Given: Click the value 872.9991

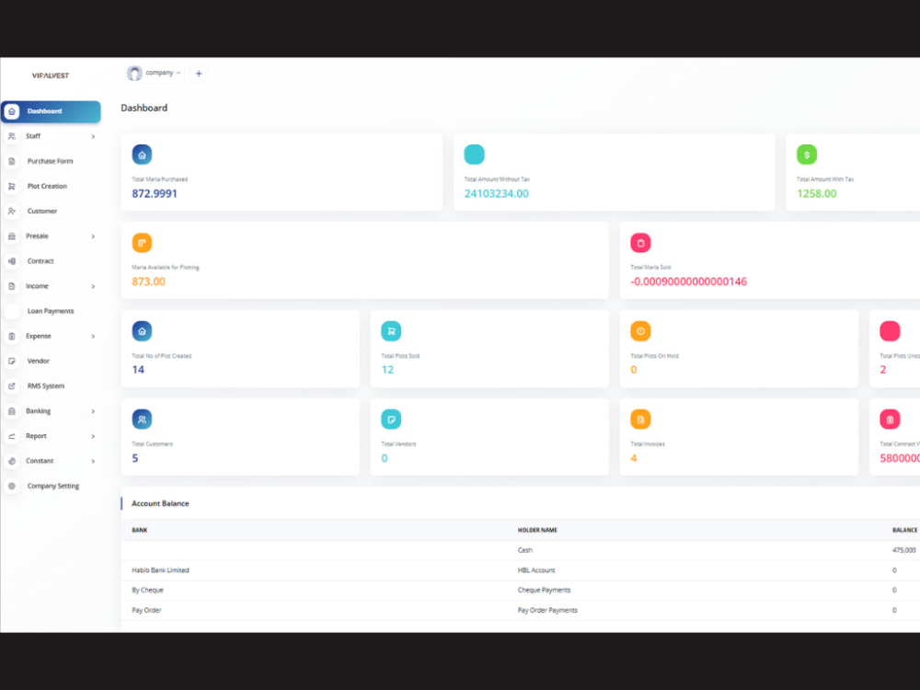Looking at the screenshot, I should coord(155,193).
